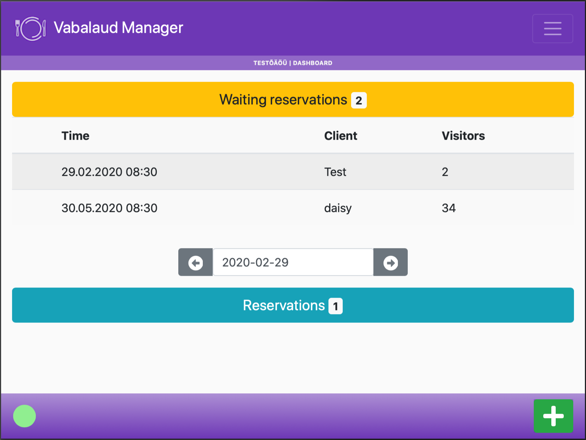The width and height of the screenshot is (586, 440).
Task: Click the Reservations count badge
Action: pyautogui.click(x=335, y=306)
